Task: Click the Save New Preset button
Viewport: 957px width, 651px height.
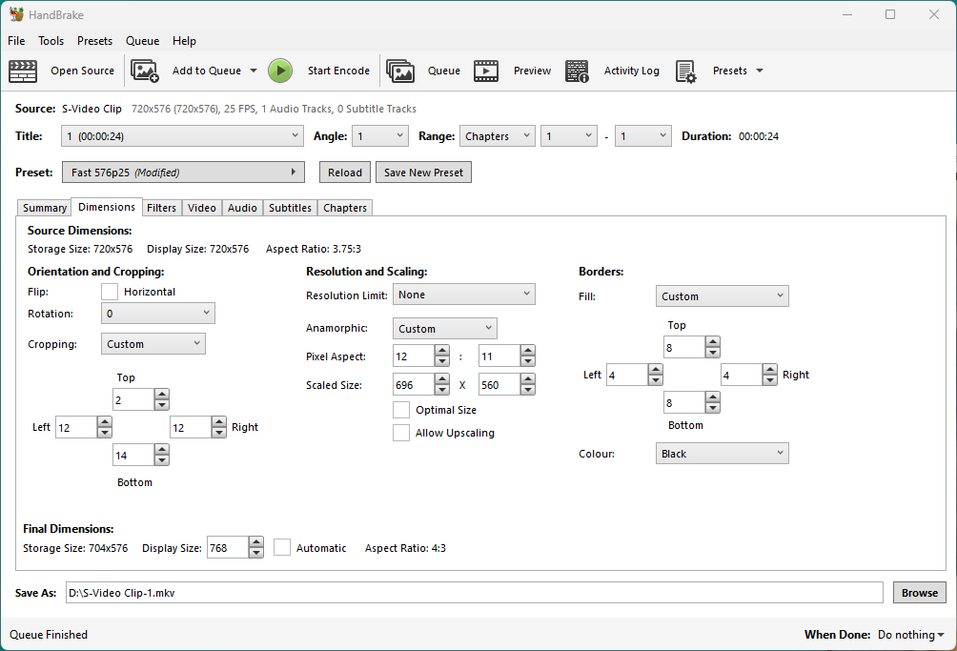Action: (x=423, y=173)
